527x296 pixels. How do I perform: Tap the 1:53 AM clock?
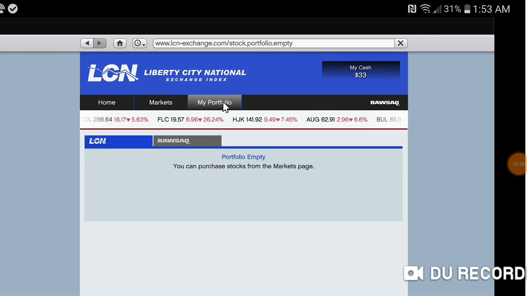(492, 9)
